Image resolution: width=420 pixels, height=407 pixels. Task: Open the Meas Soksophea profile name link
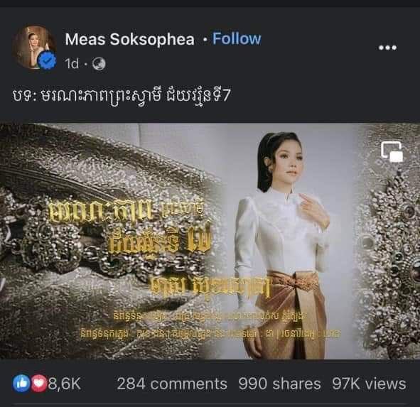[x=129, y=39]
